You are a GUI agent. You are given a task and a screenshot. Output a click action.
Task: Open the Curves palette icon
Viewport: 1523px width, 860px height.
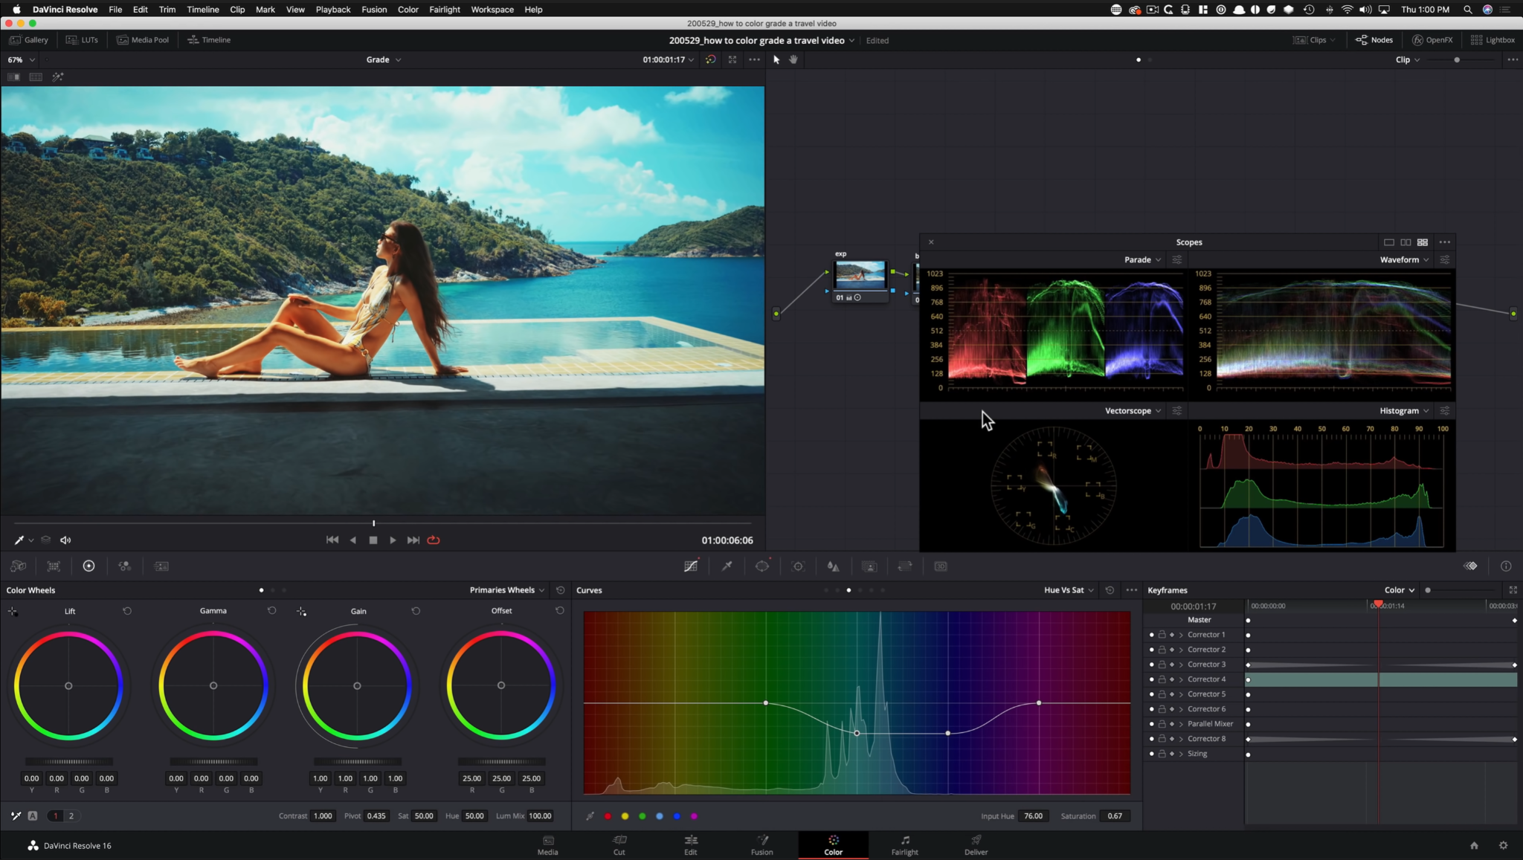click(691, 566)
